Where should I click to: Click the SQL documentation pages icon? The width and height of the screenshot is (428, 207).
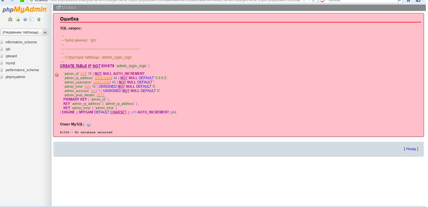point(31,19)
